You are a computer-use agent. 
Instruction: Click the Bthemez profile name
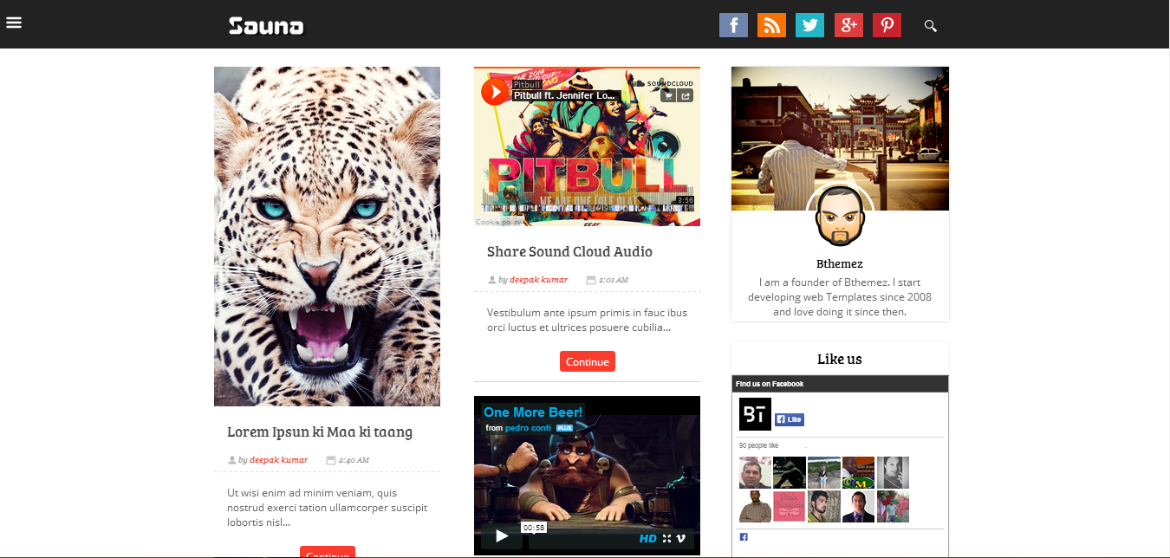pyautogui.click(x=840, y=263)
